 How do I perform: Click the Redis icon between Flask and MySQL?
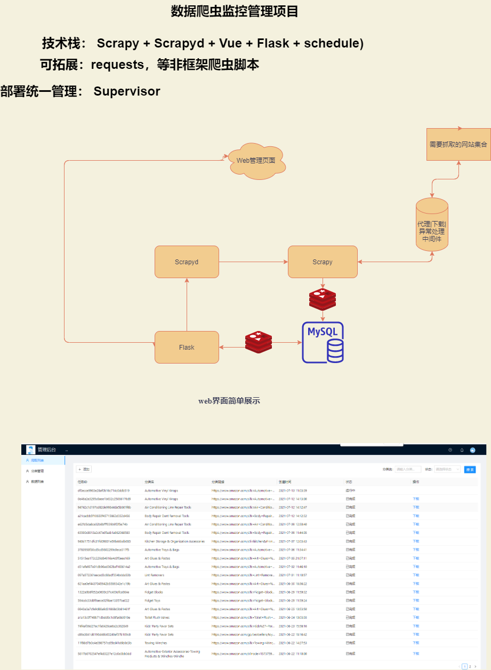tap(259, 342)
